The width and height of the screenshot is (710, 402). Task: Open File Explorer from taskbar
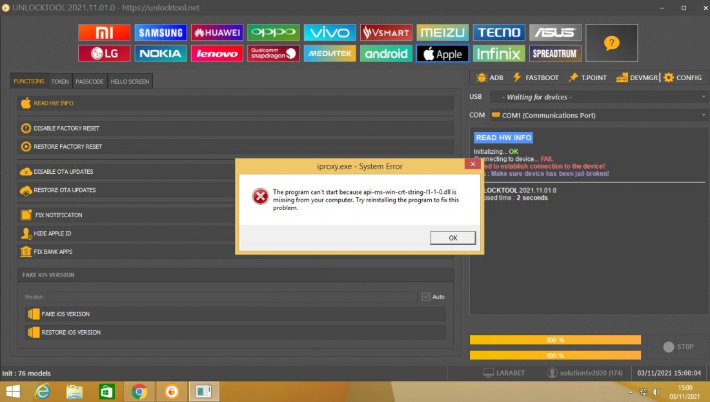[74, 392]
